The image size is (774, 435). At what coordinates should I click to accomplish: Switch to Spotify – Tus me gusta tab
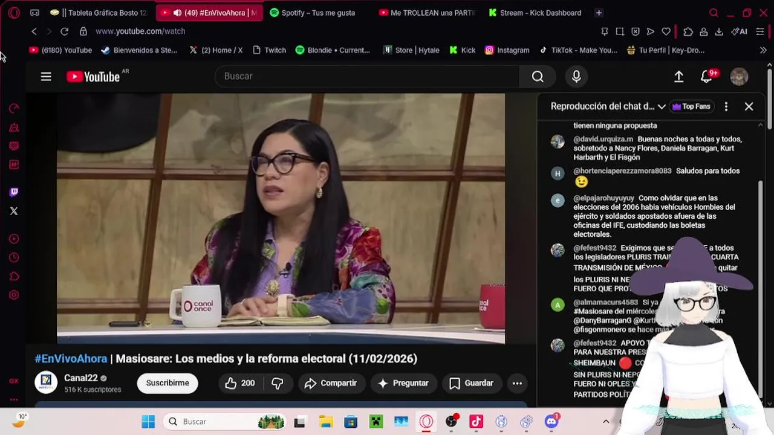pos(313,13)
